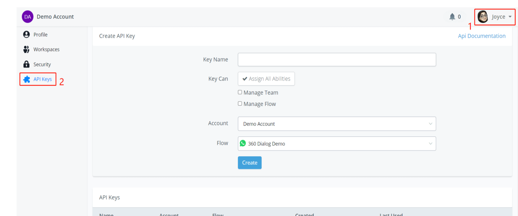Click the Demo Account header title
The image size is (518, 216).
[x=55, y=17]
